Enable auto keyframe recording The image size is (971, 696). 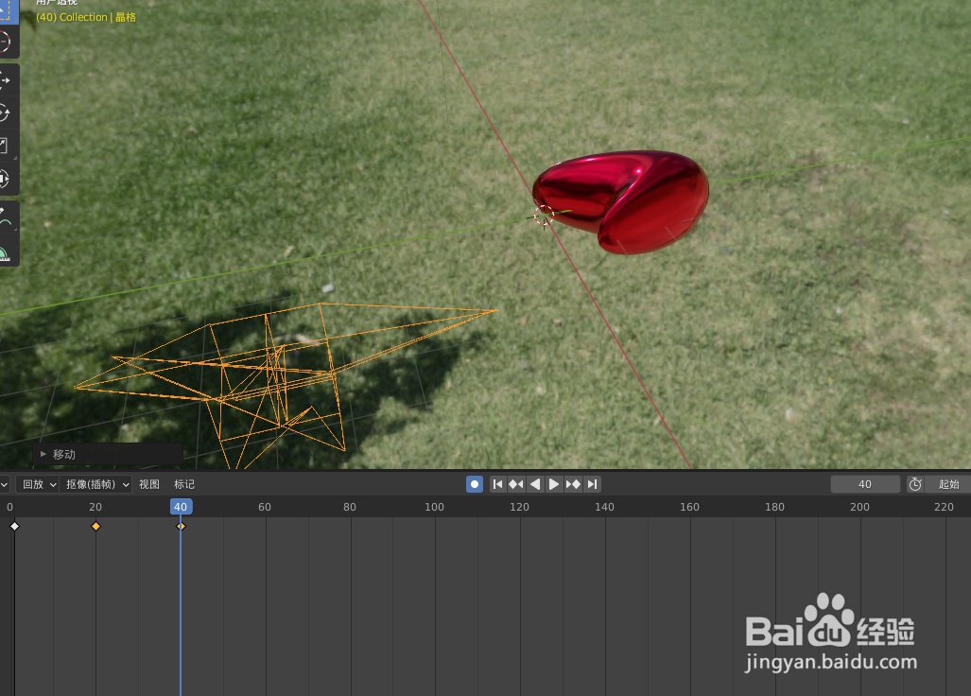[474, 483]
